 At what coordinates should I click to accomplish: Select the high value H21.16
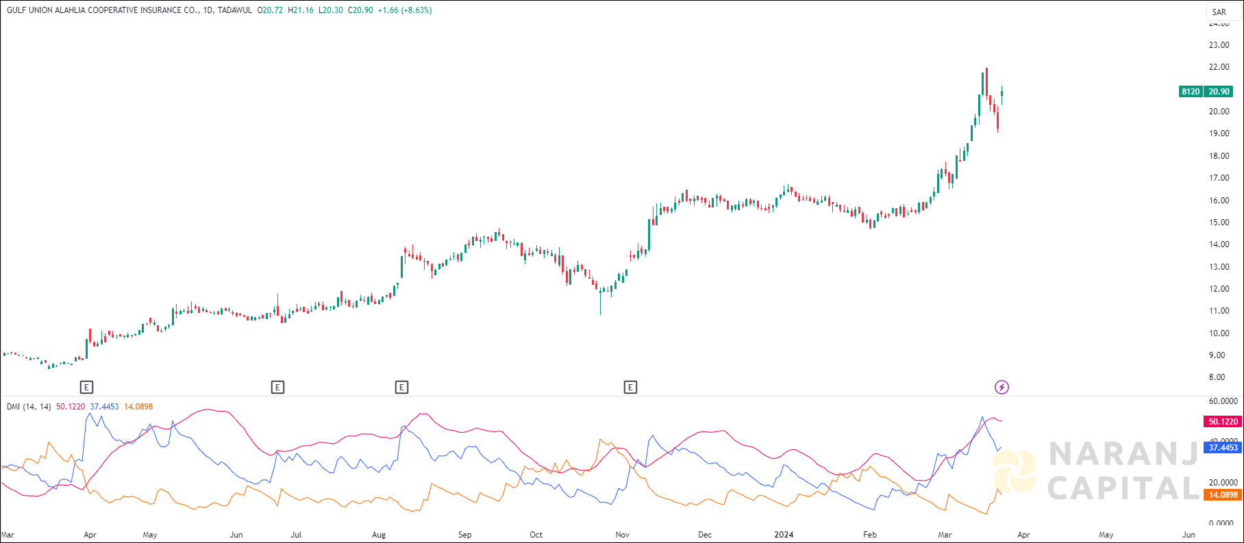coord(301,10)
